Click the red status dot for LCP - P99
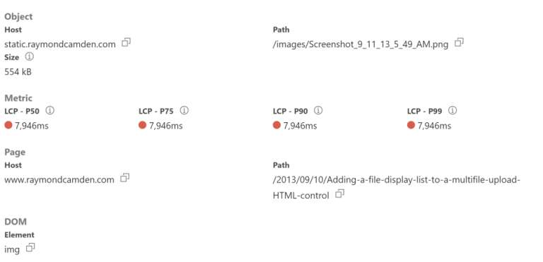 (x=411, y=125)
